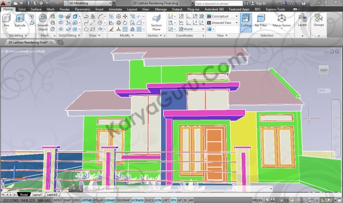Select the Rectangle draw tool

coord(93,29)
